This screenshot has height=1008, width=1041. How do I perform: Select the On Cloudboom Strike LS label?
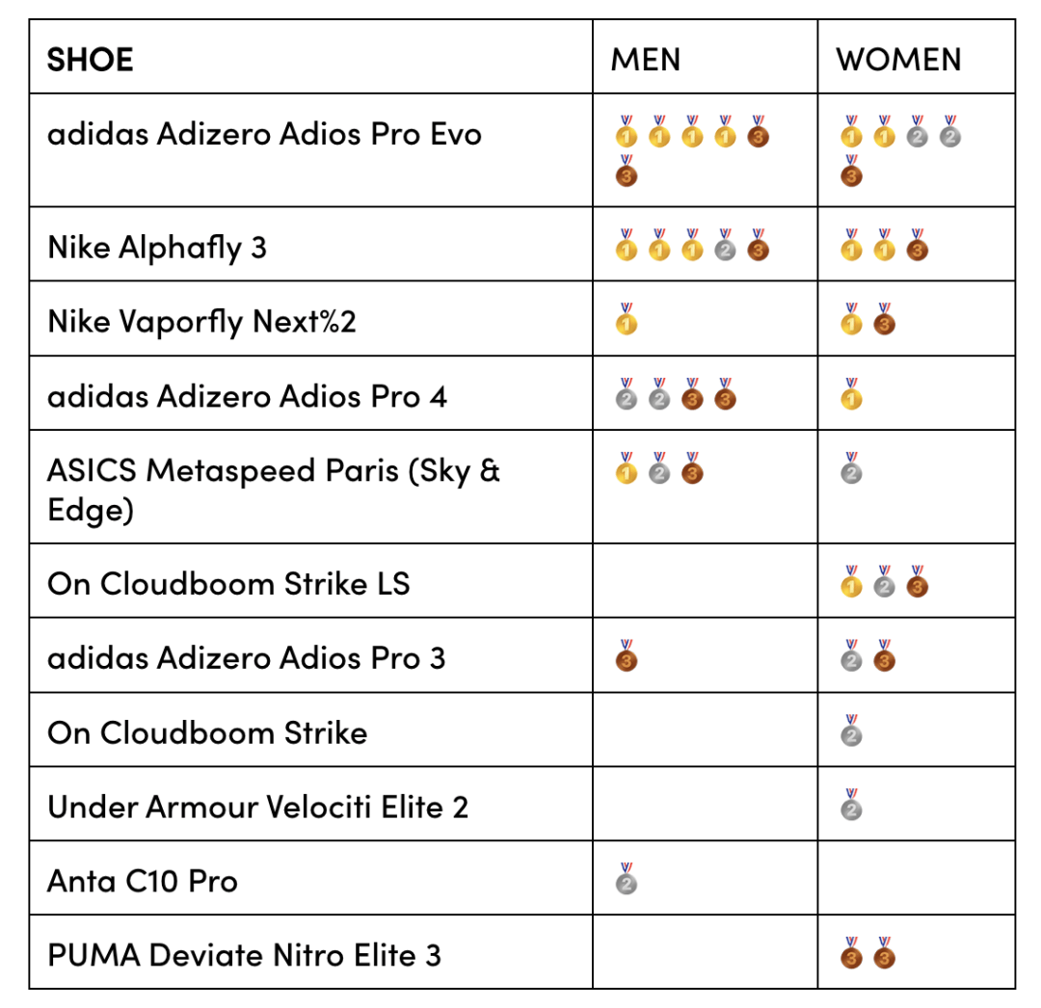click(228, 584)
